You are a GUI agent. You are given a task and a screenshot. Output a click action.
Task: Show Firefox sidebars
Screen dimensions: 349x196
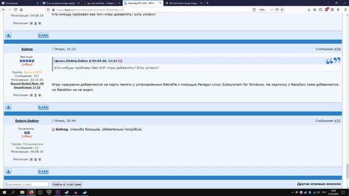321,10
